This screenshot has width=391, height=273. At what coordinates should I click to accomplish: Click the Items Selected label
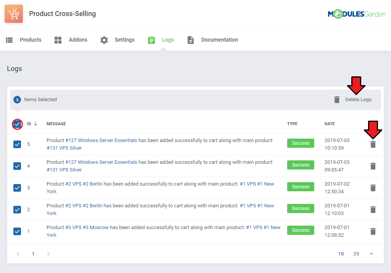click(x=40, y=100)
